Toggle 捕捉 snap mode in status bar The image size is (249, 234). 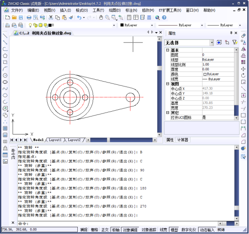[x=84, y=230]
